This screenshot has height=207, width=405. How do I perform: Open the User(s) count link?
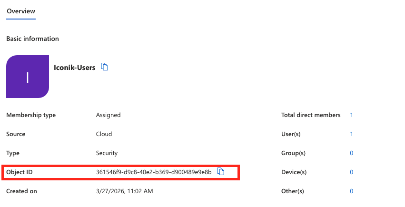point(352,134)
